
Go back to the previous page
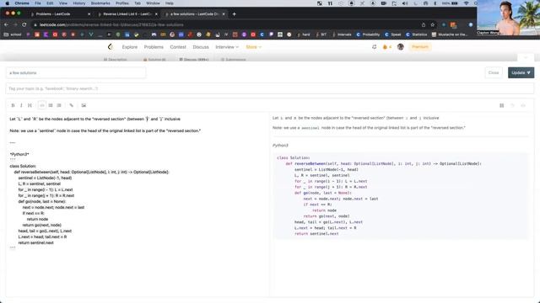pyautogui.click(x=6, y=24)
